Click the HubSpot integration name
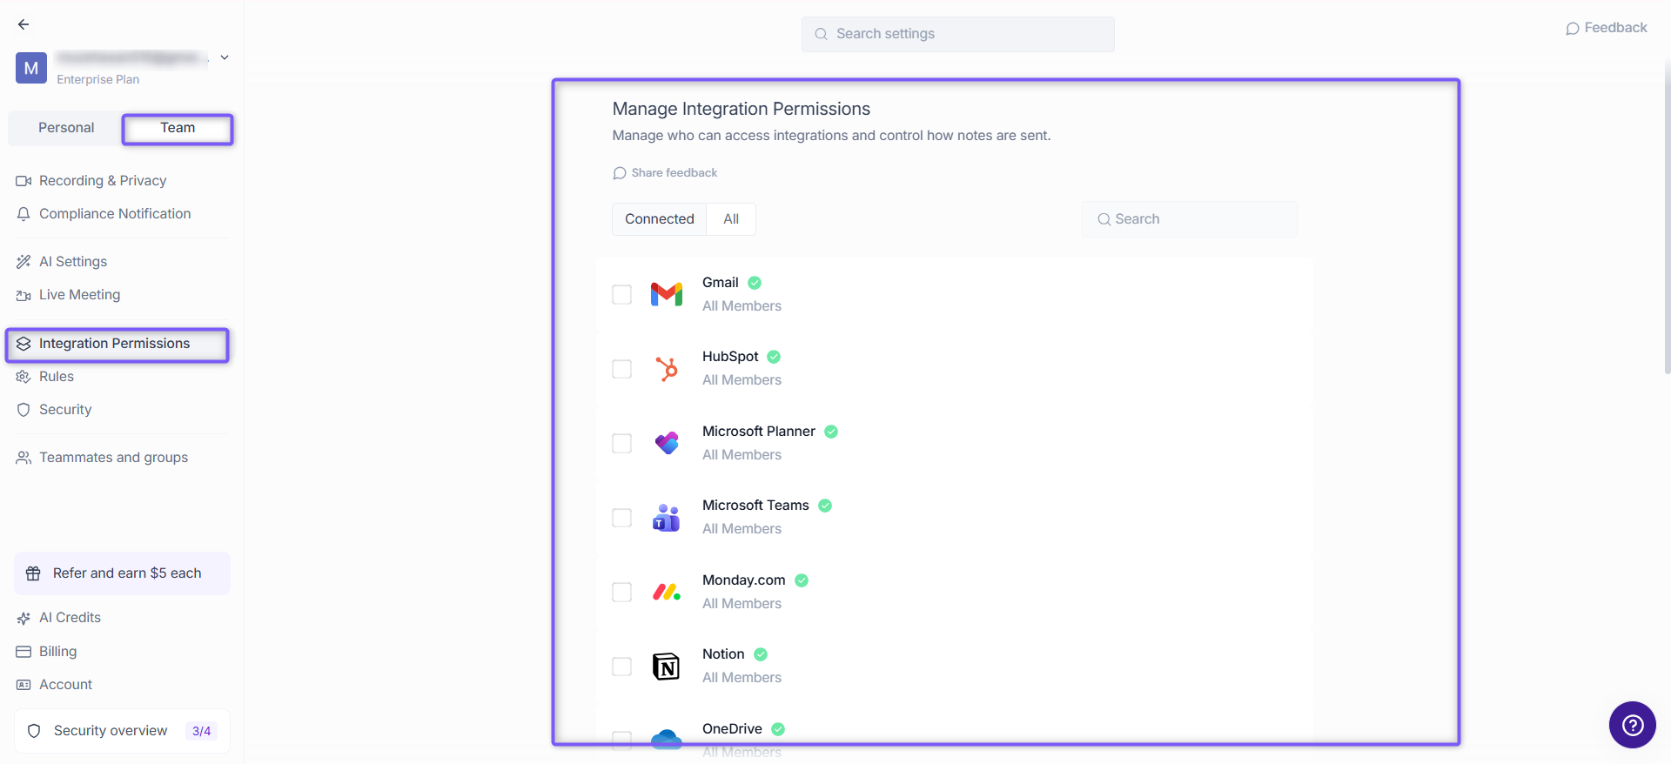The image size is (1671, 764). click(730, 357)
